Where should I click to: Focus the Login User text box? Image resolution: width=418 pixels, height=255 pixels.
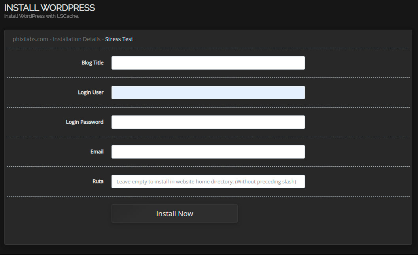pyautogui.click(x=208, y=93)
